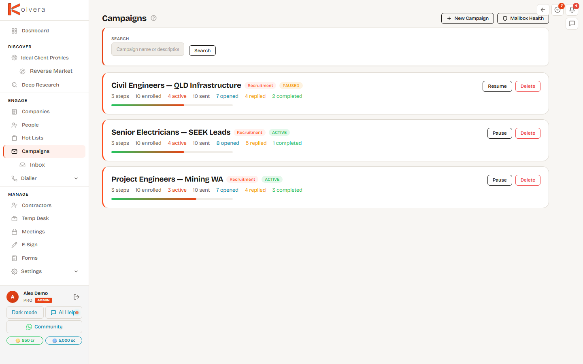
Task: Click the Search button
Action: coord(202,51)
